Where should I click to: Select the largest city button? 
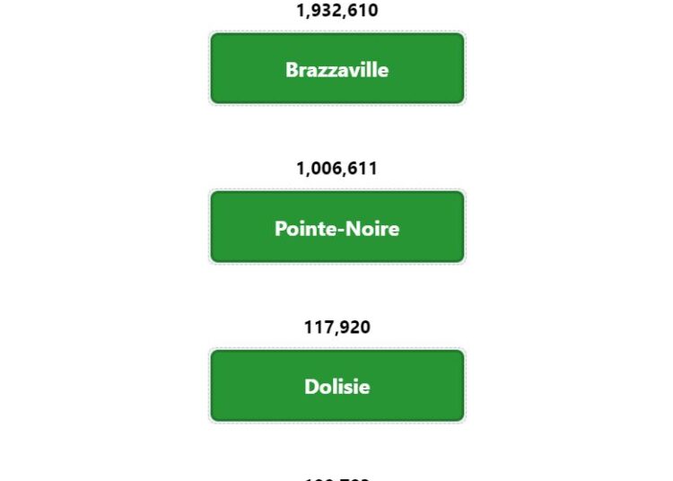[336, 68]
